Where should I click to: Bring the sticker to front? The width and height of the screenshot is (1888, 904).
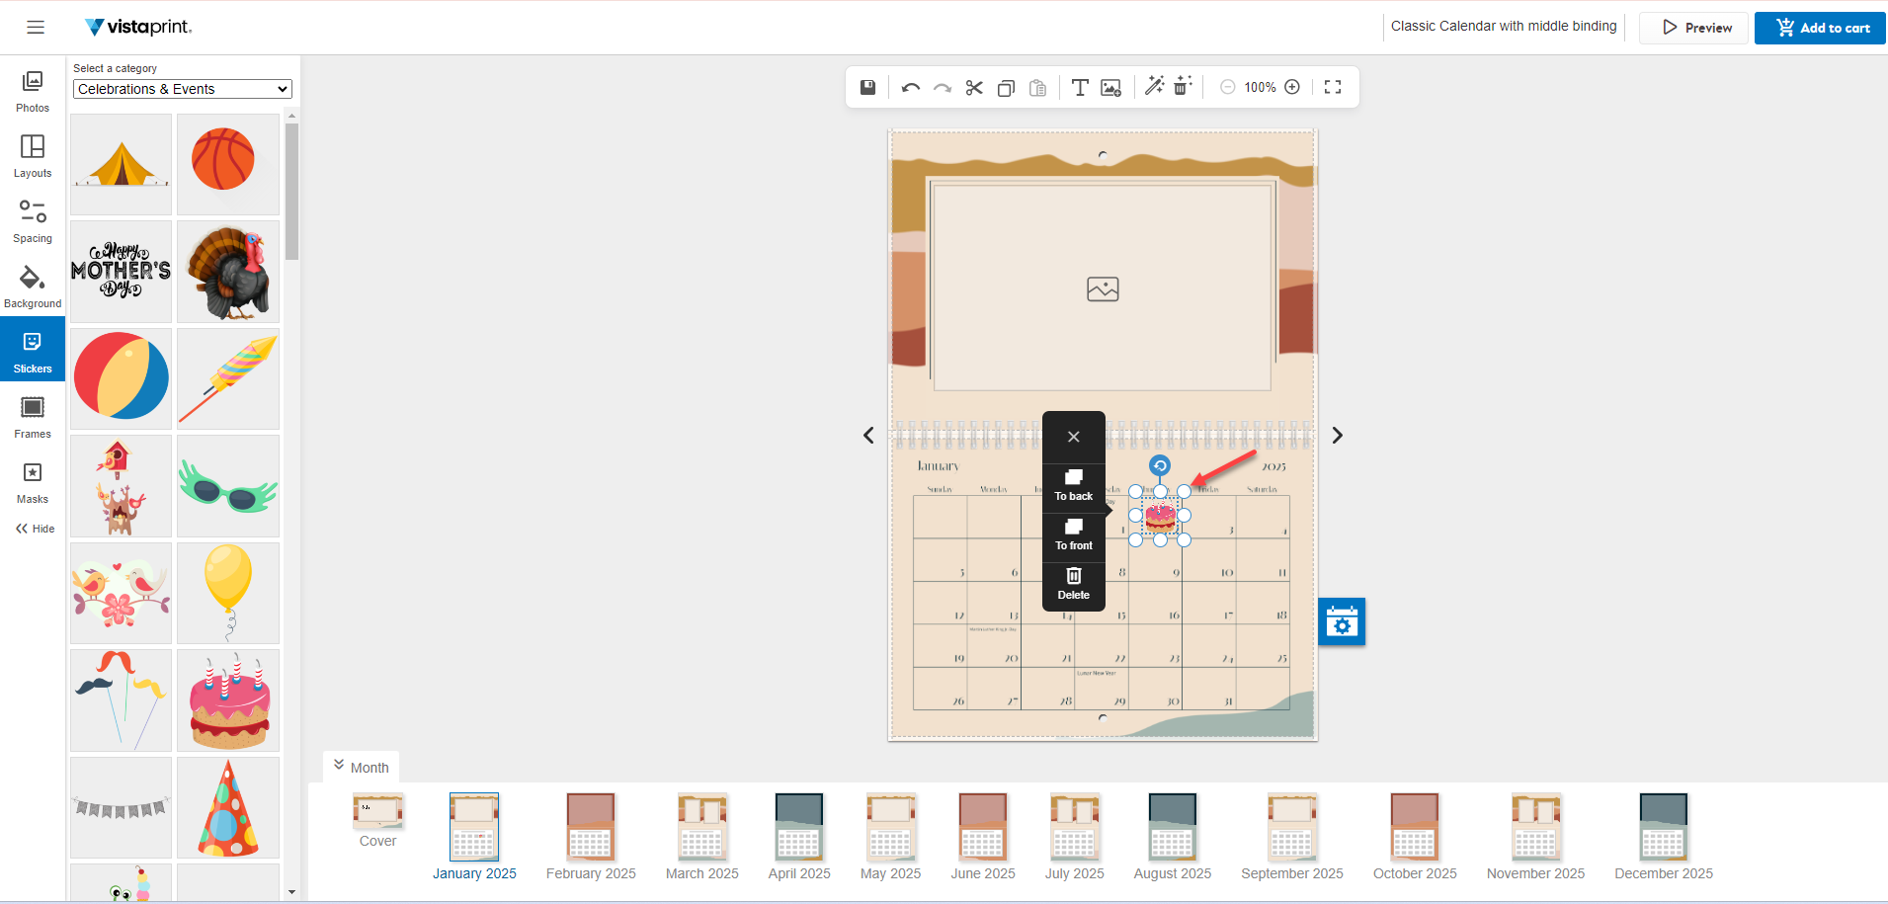(1074, 535)
